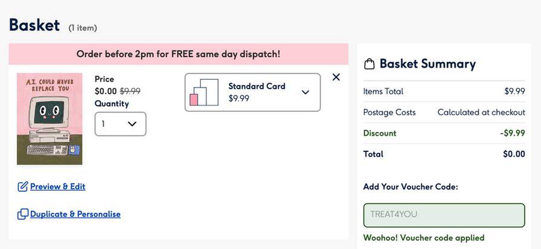
Task: Click the Postage Costs row label
Action: [389, 112]
